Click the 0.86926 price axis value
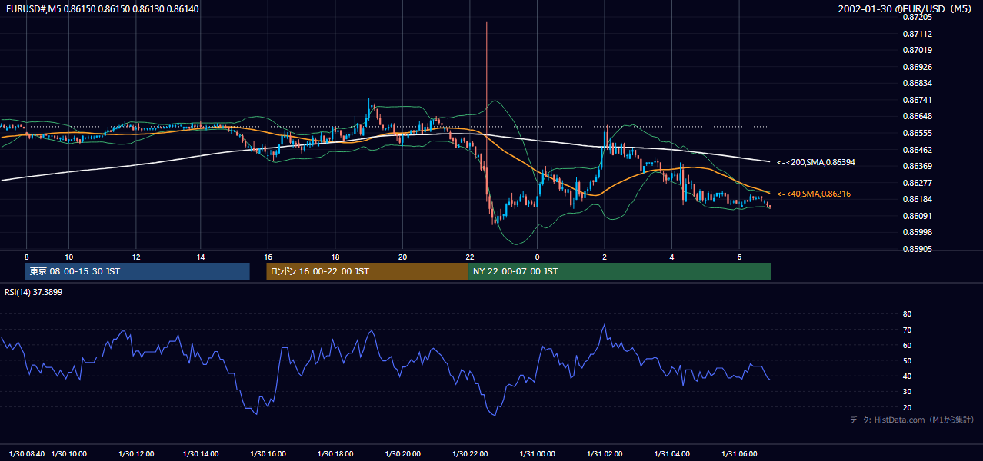 click(917, 67)
